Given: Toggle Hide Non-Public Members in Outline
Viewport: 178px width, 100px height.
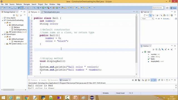Looking at the screenshot, I should point(169,49).
